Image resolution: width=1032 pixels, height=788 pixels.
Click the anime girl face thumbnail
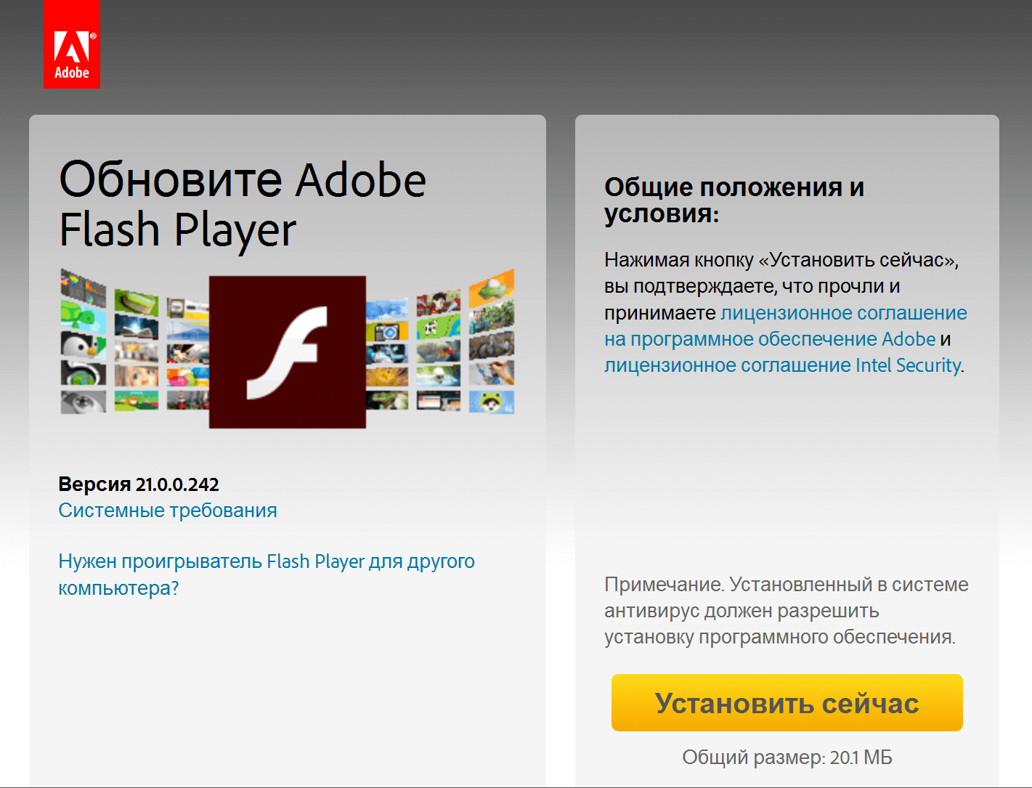click(x=136, y=375)
